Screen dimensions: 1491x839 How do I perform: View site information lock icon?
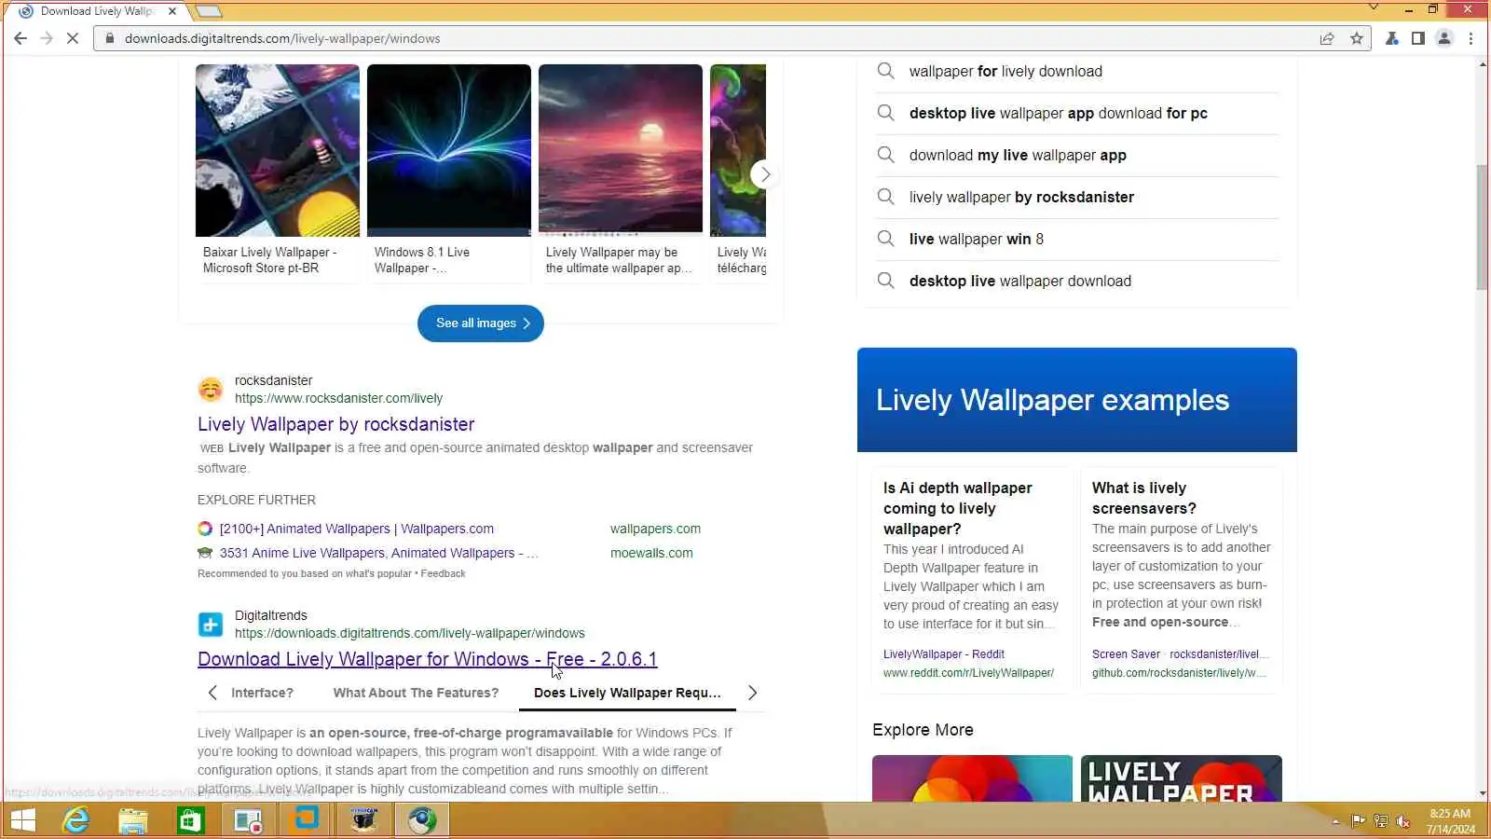coord(110,38)
